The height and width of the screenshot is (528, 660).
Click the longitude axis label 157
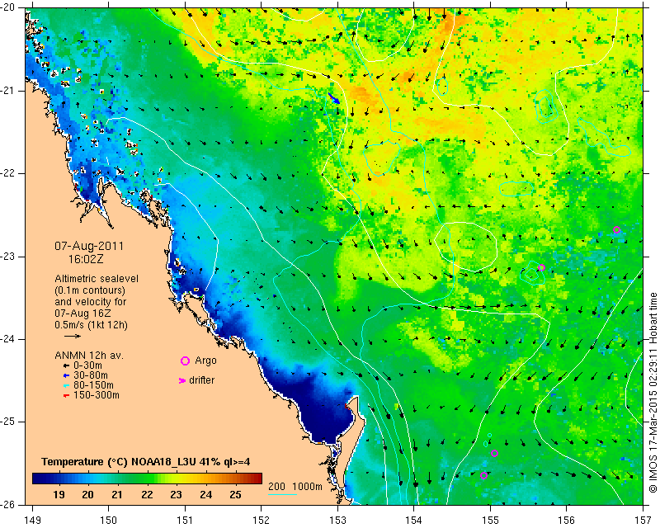point(643,521)
